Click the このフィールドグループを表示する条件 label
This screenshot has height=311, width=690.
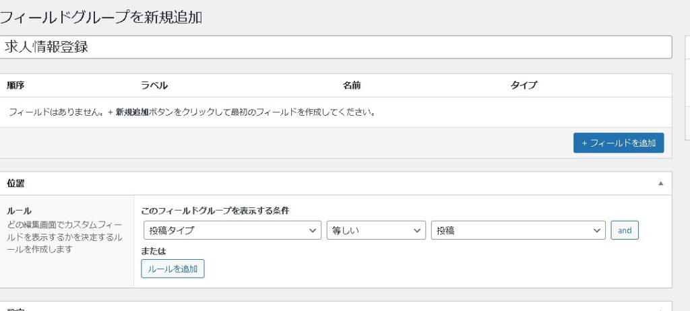215,211
